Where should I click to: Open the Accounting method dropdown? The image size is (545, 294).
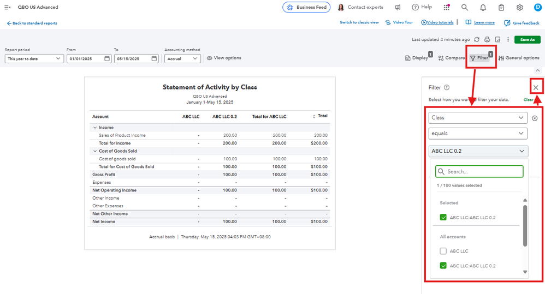182,59
